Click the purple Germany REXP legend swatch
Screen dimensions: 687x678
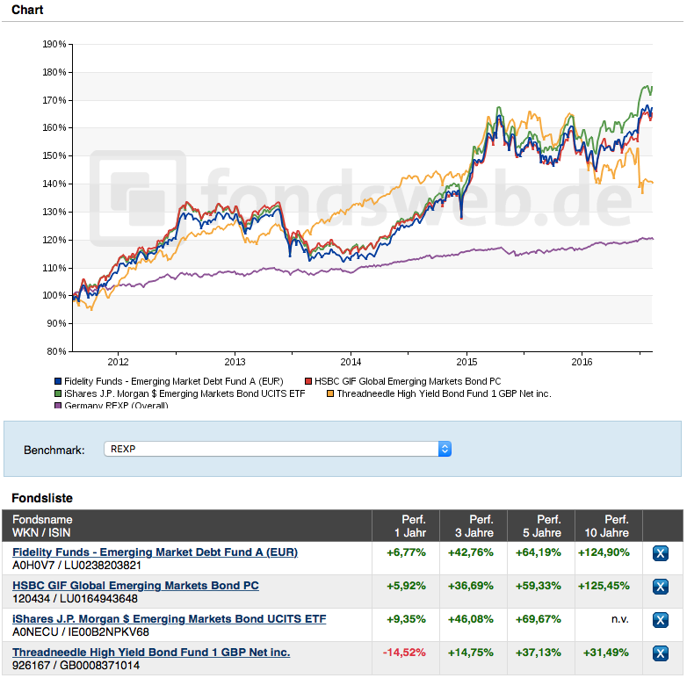[x=58, y=406]
